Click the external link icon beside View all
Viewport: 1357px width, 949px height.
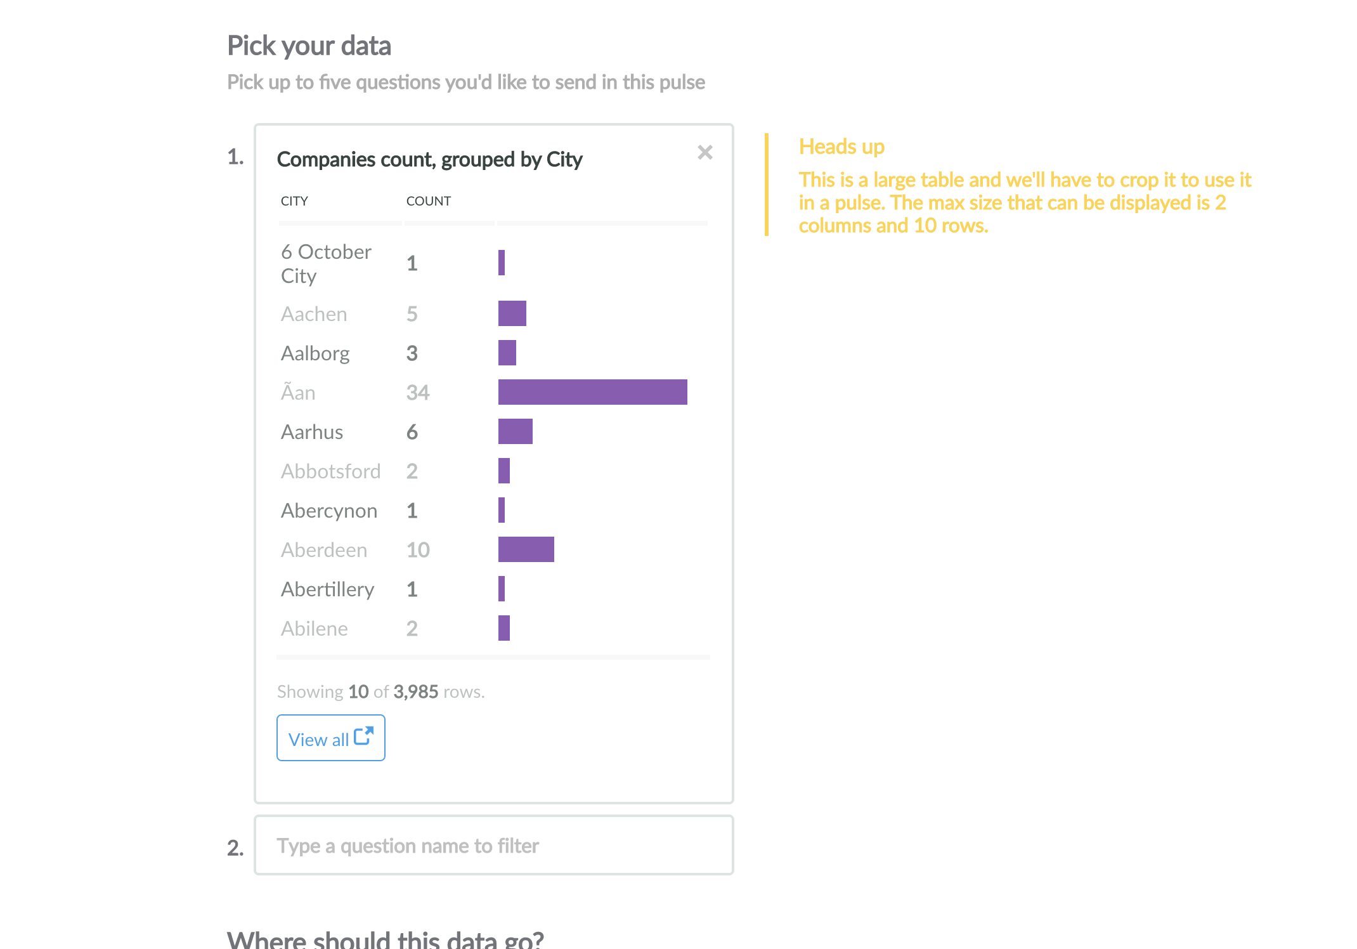363,736
